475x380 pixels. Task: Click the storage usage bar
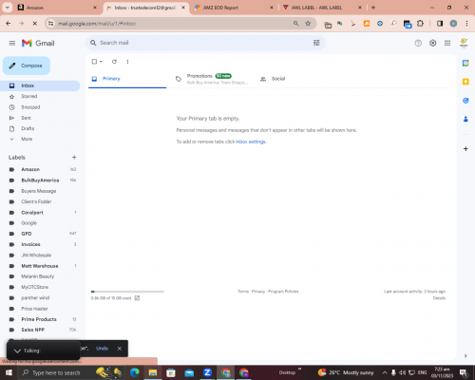point(127,292)
